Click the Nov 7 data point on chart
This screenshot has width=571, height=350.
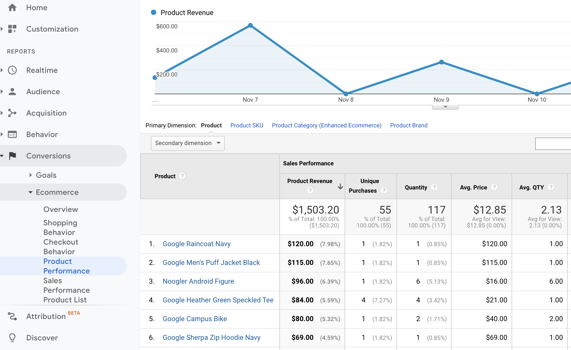pos(250,25)
